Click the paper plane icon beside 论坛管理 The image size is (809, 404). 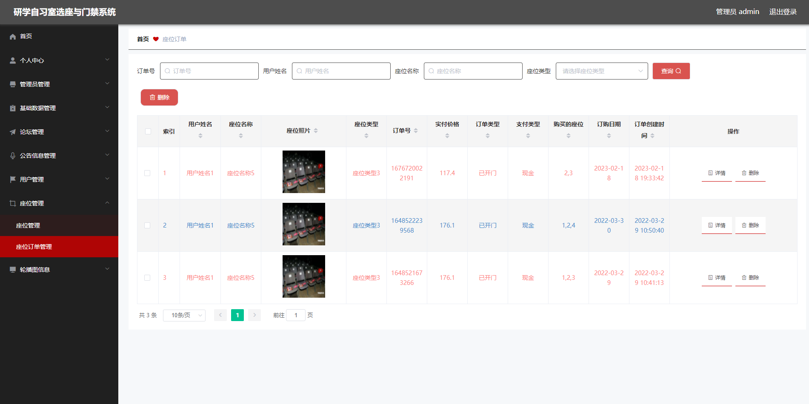coord(13,132)
